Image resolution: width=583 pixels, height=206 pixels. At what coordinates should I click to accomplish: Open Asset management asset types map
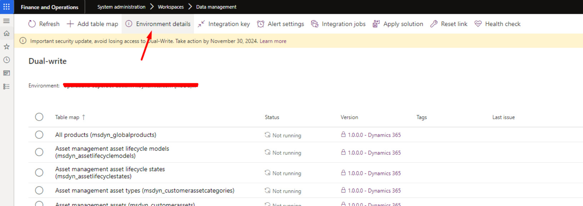145,190
